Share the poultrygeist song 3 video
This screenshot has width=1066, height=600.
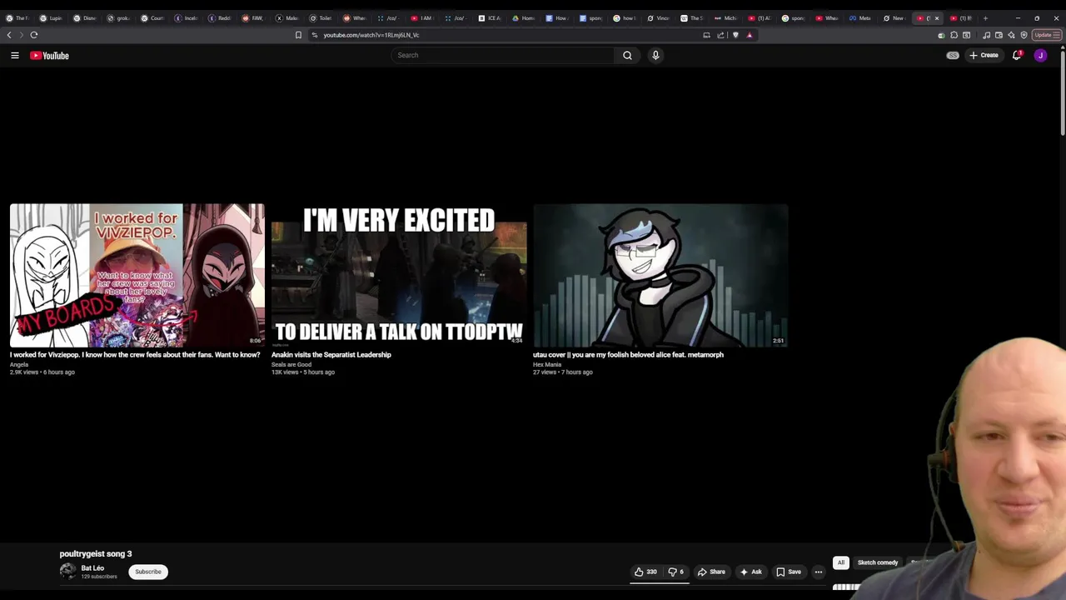tap(711, 572)
